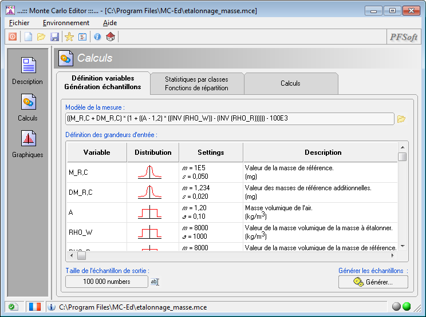The image size is (426, 317).
Task: Click the M_R,C normal distribution icon
Action: pos(149,172)
